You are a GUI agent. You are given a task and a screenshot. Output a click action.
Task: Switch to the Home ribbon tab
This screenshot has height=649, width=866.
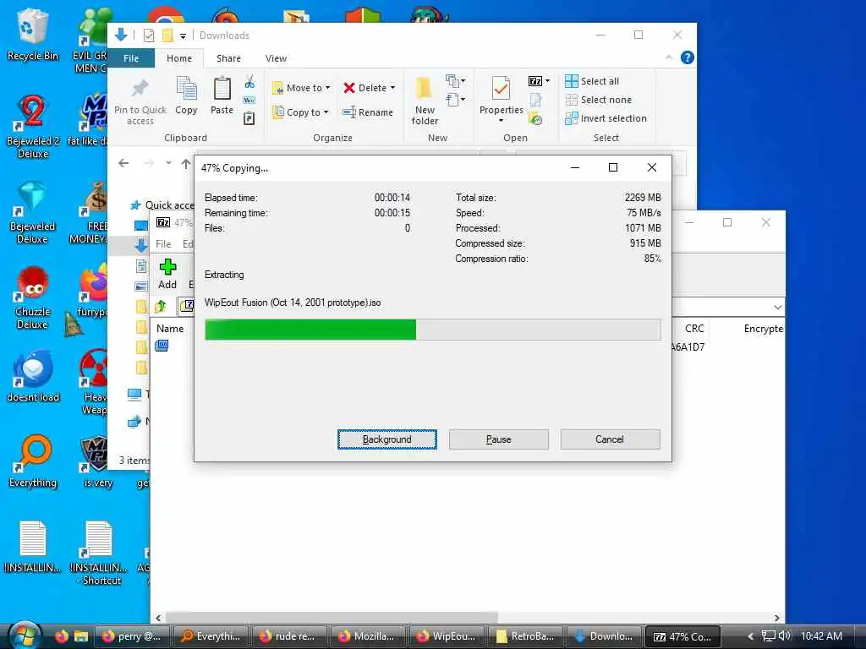tap(179, 58)
